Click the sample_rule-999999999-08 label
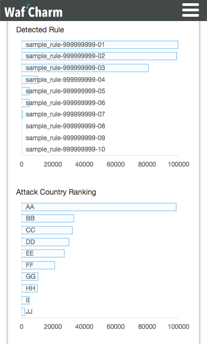This screenshot has width=207, height=344. (x=66, y=126)
